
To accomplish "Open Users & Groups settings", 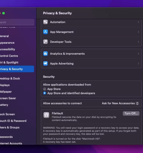I will point(10,127).
